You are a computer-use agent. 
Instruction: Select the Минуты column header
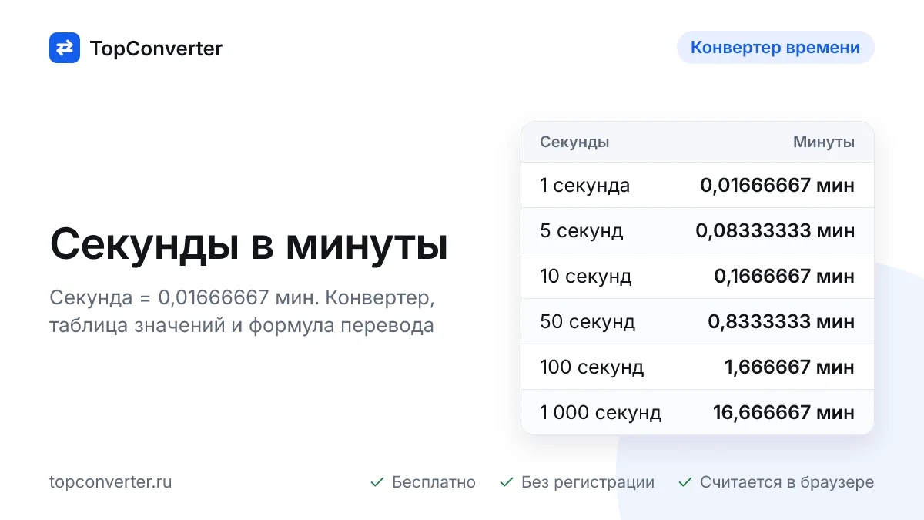pyautogui.click(x=824, y=142)
